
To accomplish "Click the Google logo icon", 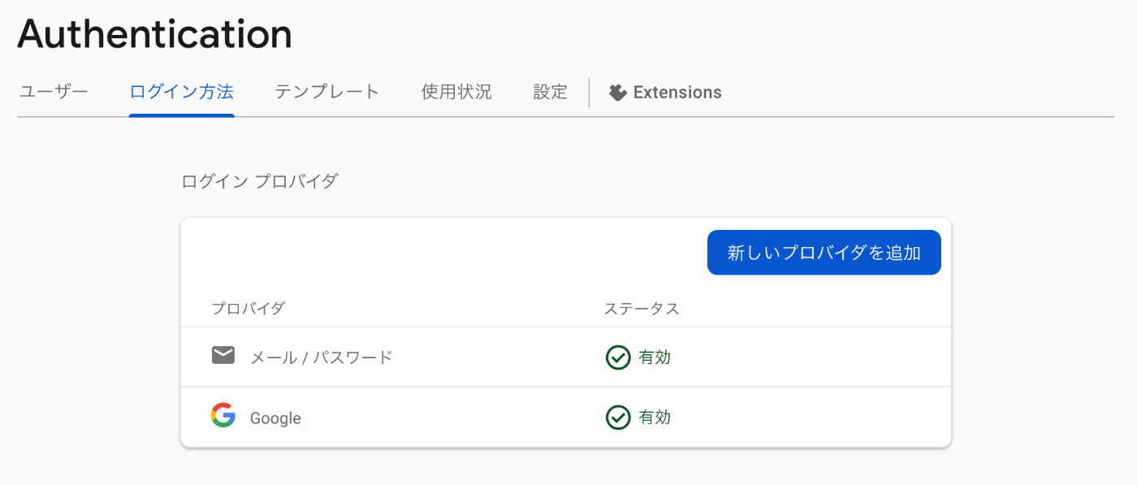I will tap(223, 416).
